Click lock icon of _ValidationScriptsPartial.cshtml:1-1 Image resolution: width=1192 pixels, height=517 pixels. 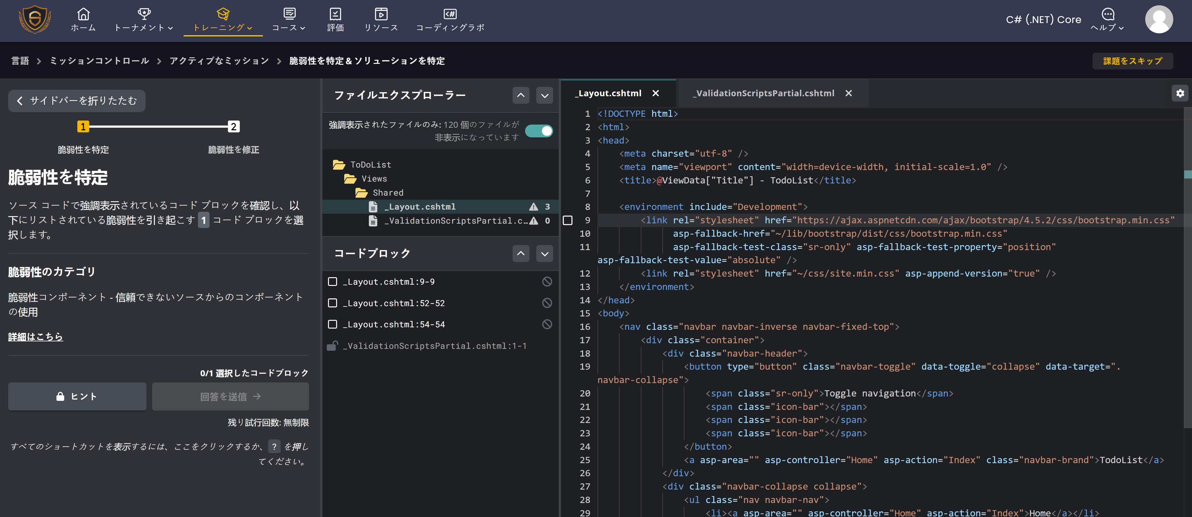pos(332,346)
